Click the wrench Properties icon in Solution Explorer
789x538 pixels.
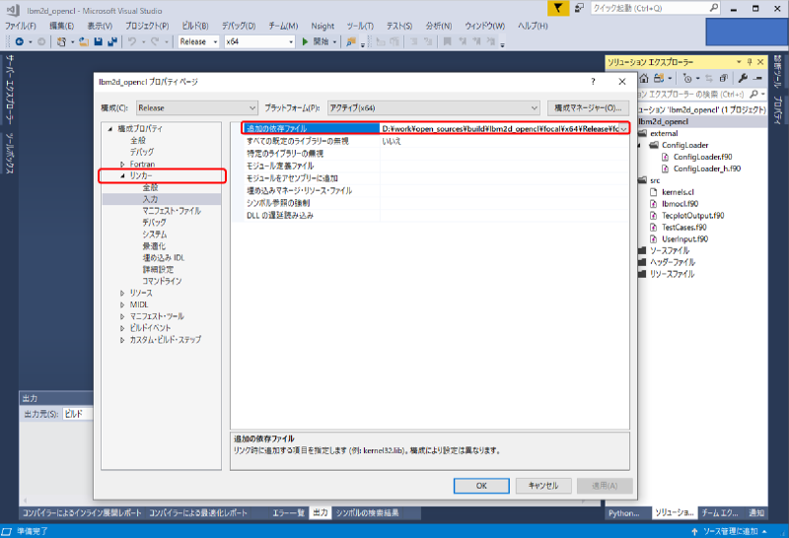[743, 78]
